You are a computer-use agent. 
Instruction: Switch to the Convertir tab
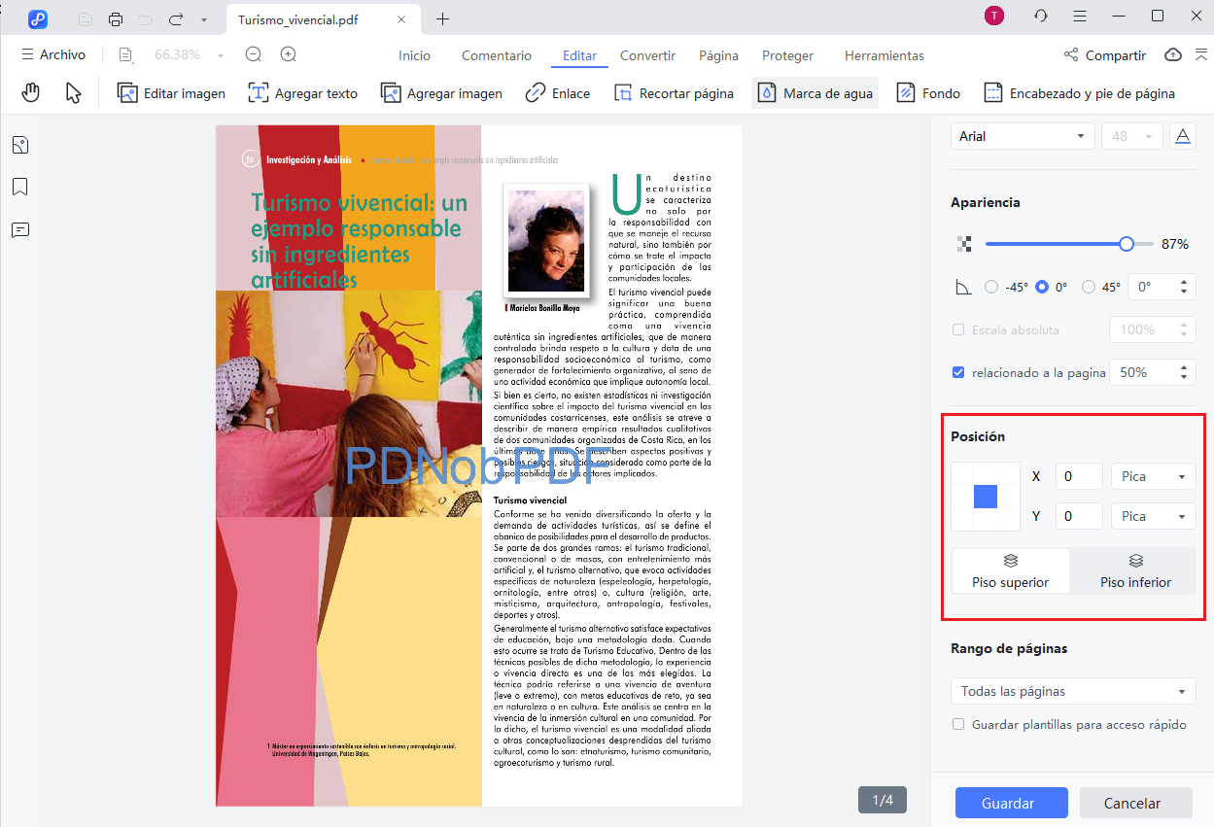coord(646,55)
